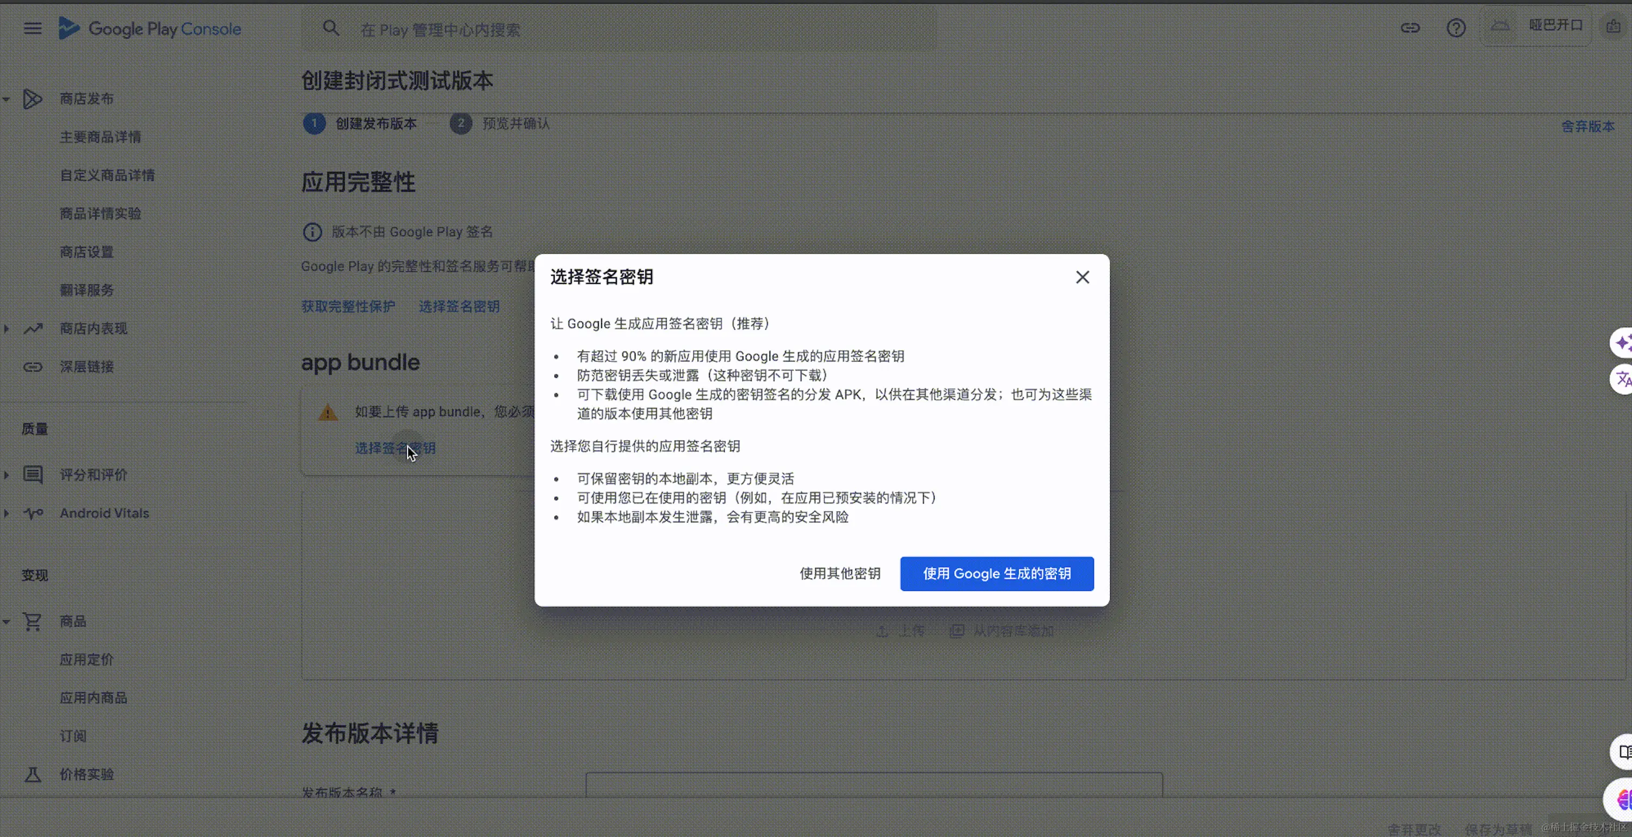The image size is (1632, 837).
Task: Open 应用内商品 in sidebar
Action: click(x=93, y=698)
